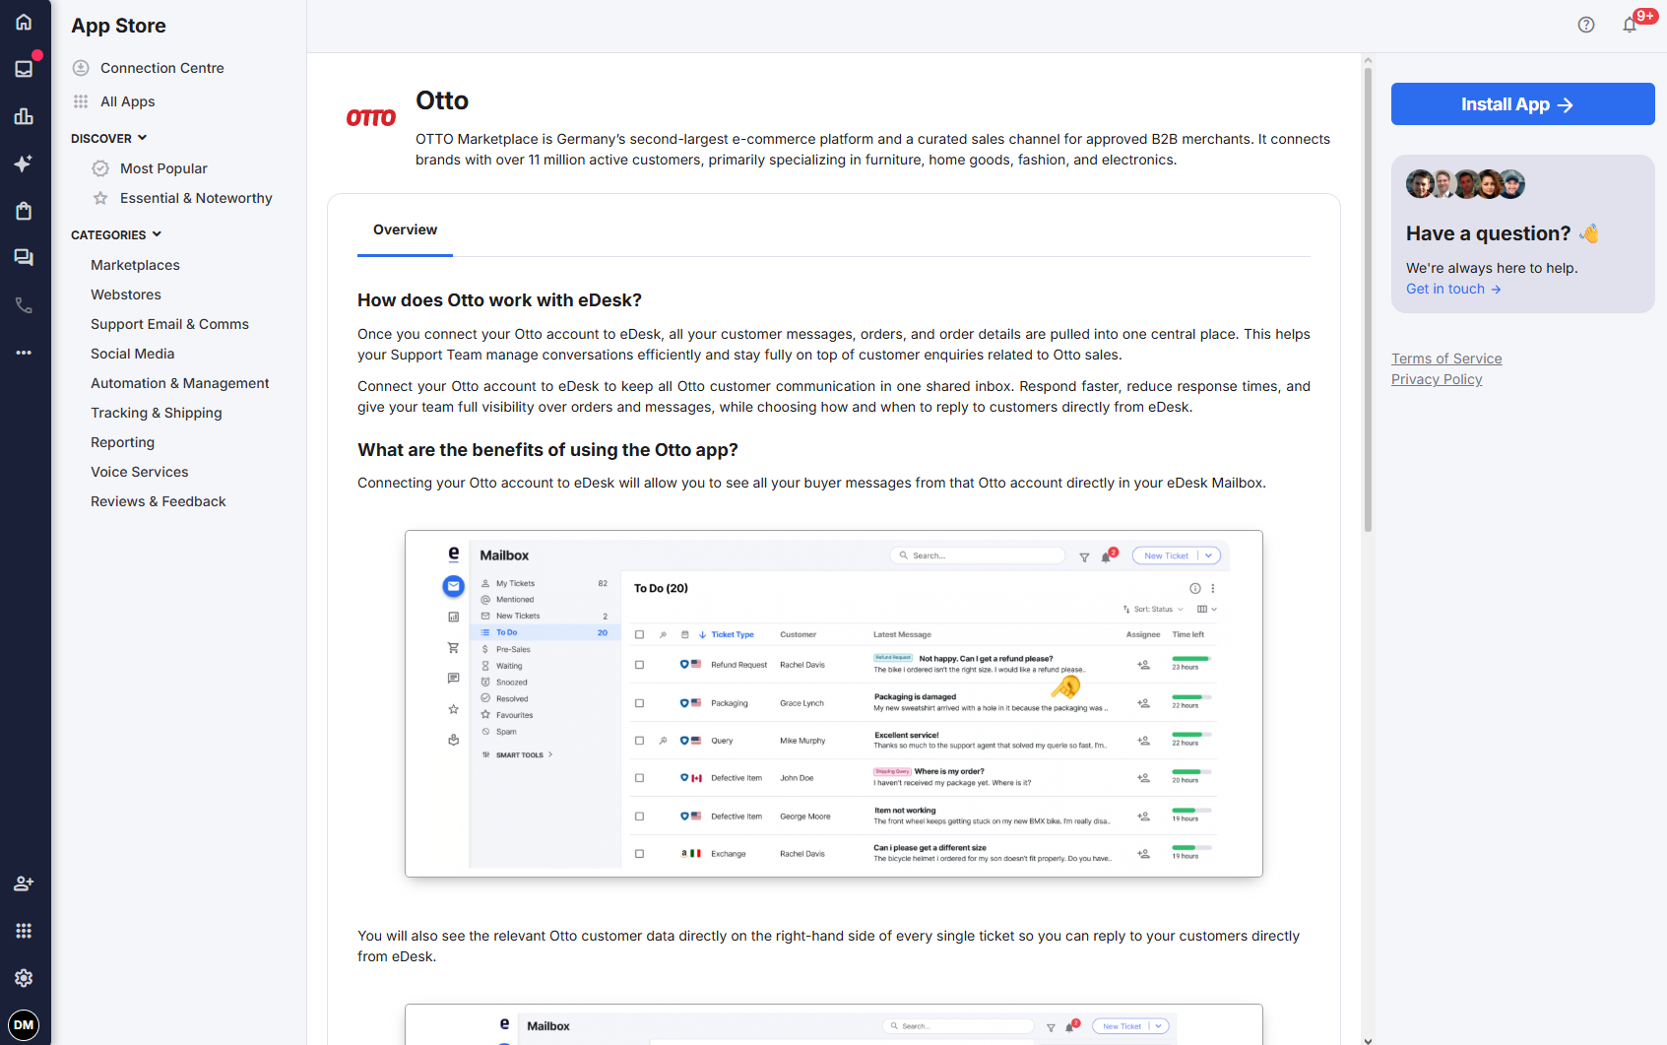
Task: Open the Terms of Service link
Action: click(x=1446, y=359)
